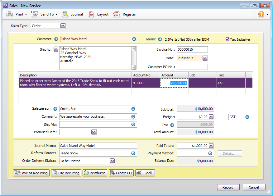
Task: Expand the Ship to address dropdown
Action: click(56, 49)
